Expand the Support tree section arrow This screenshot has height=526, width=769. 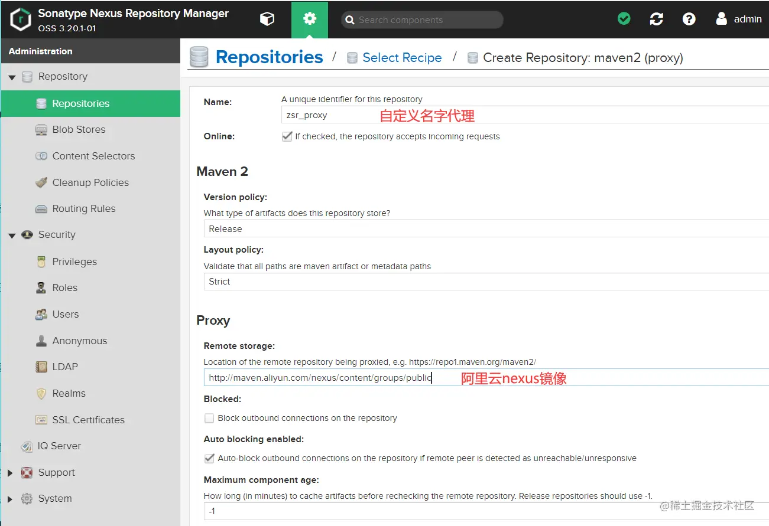click(x=10, y=473)
